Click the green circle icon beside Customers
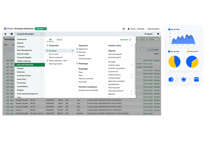 tap(47, 45)
